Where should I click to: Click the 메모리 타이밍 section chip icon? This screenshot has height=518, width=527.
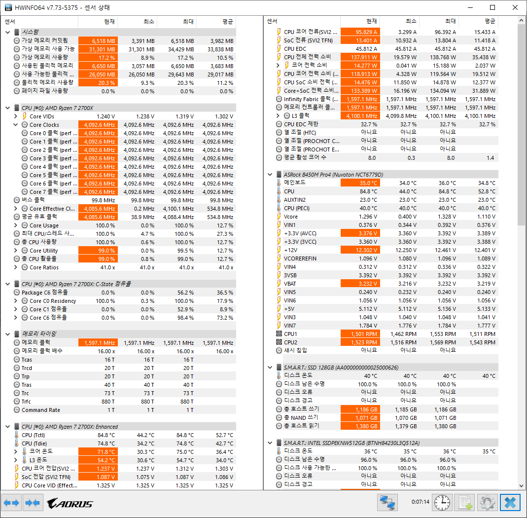point(16,333)
